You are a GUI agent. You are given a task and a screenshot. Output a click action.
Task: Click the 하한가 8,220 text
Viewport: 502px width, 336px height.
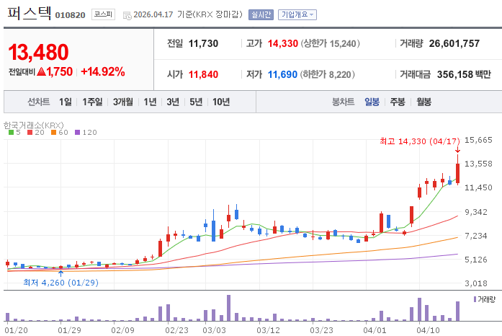[328, 74]
